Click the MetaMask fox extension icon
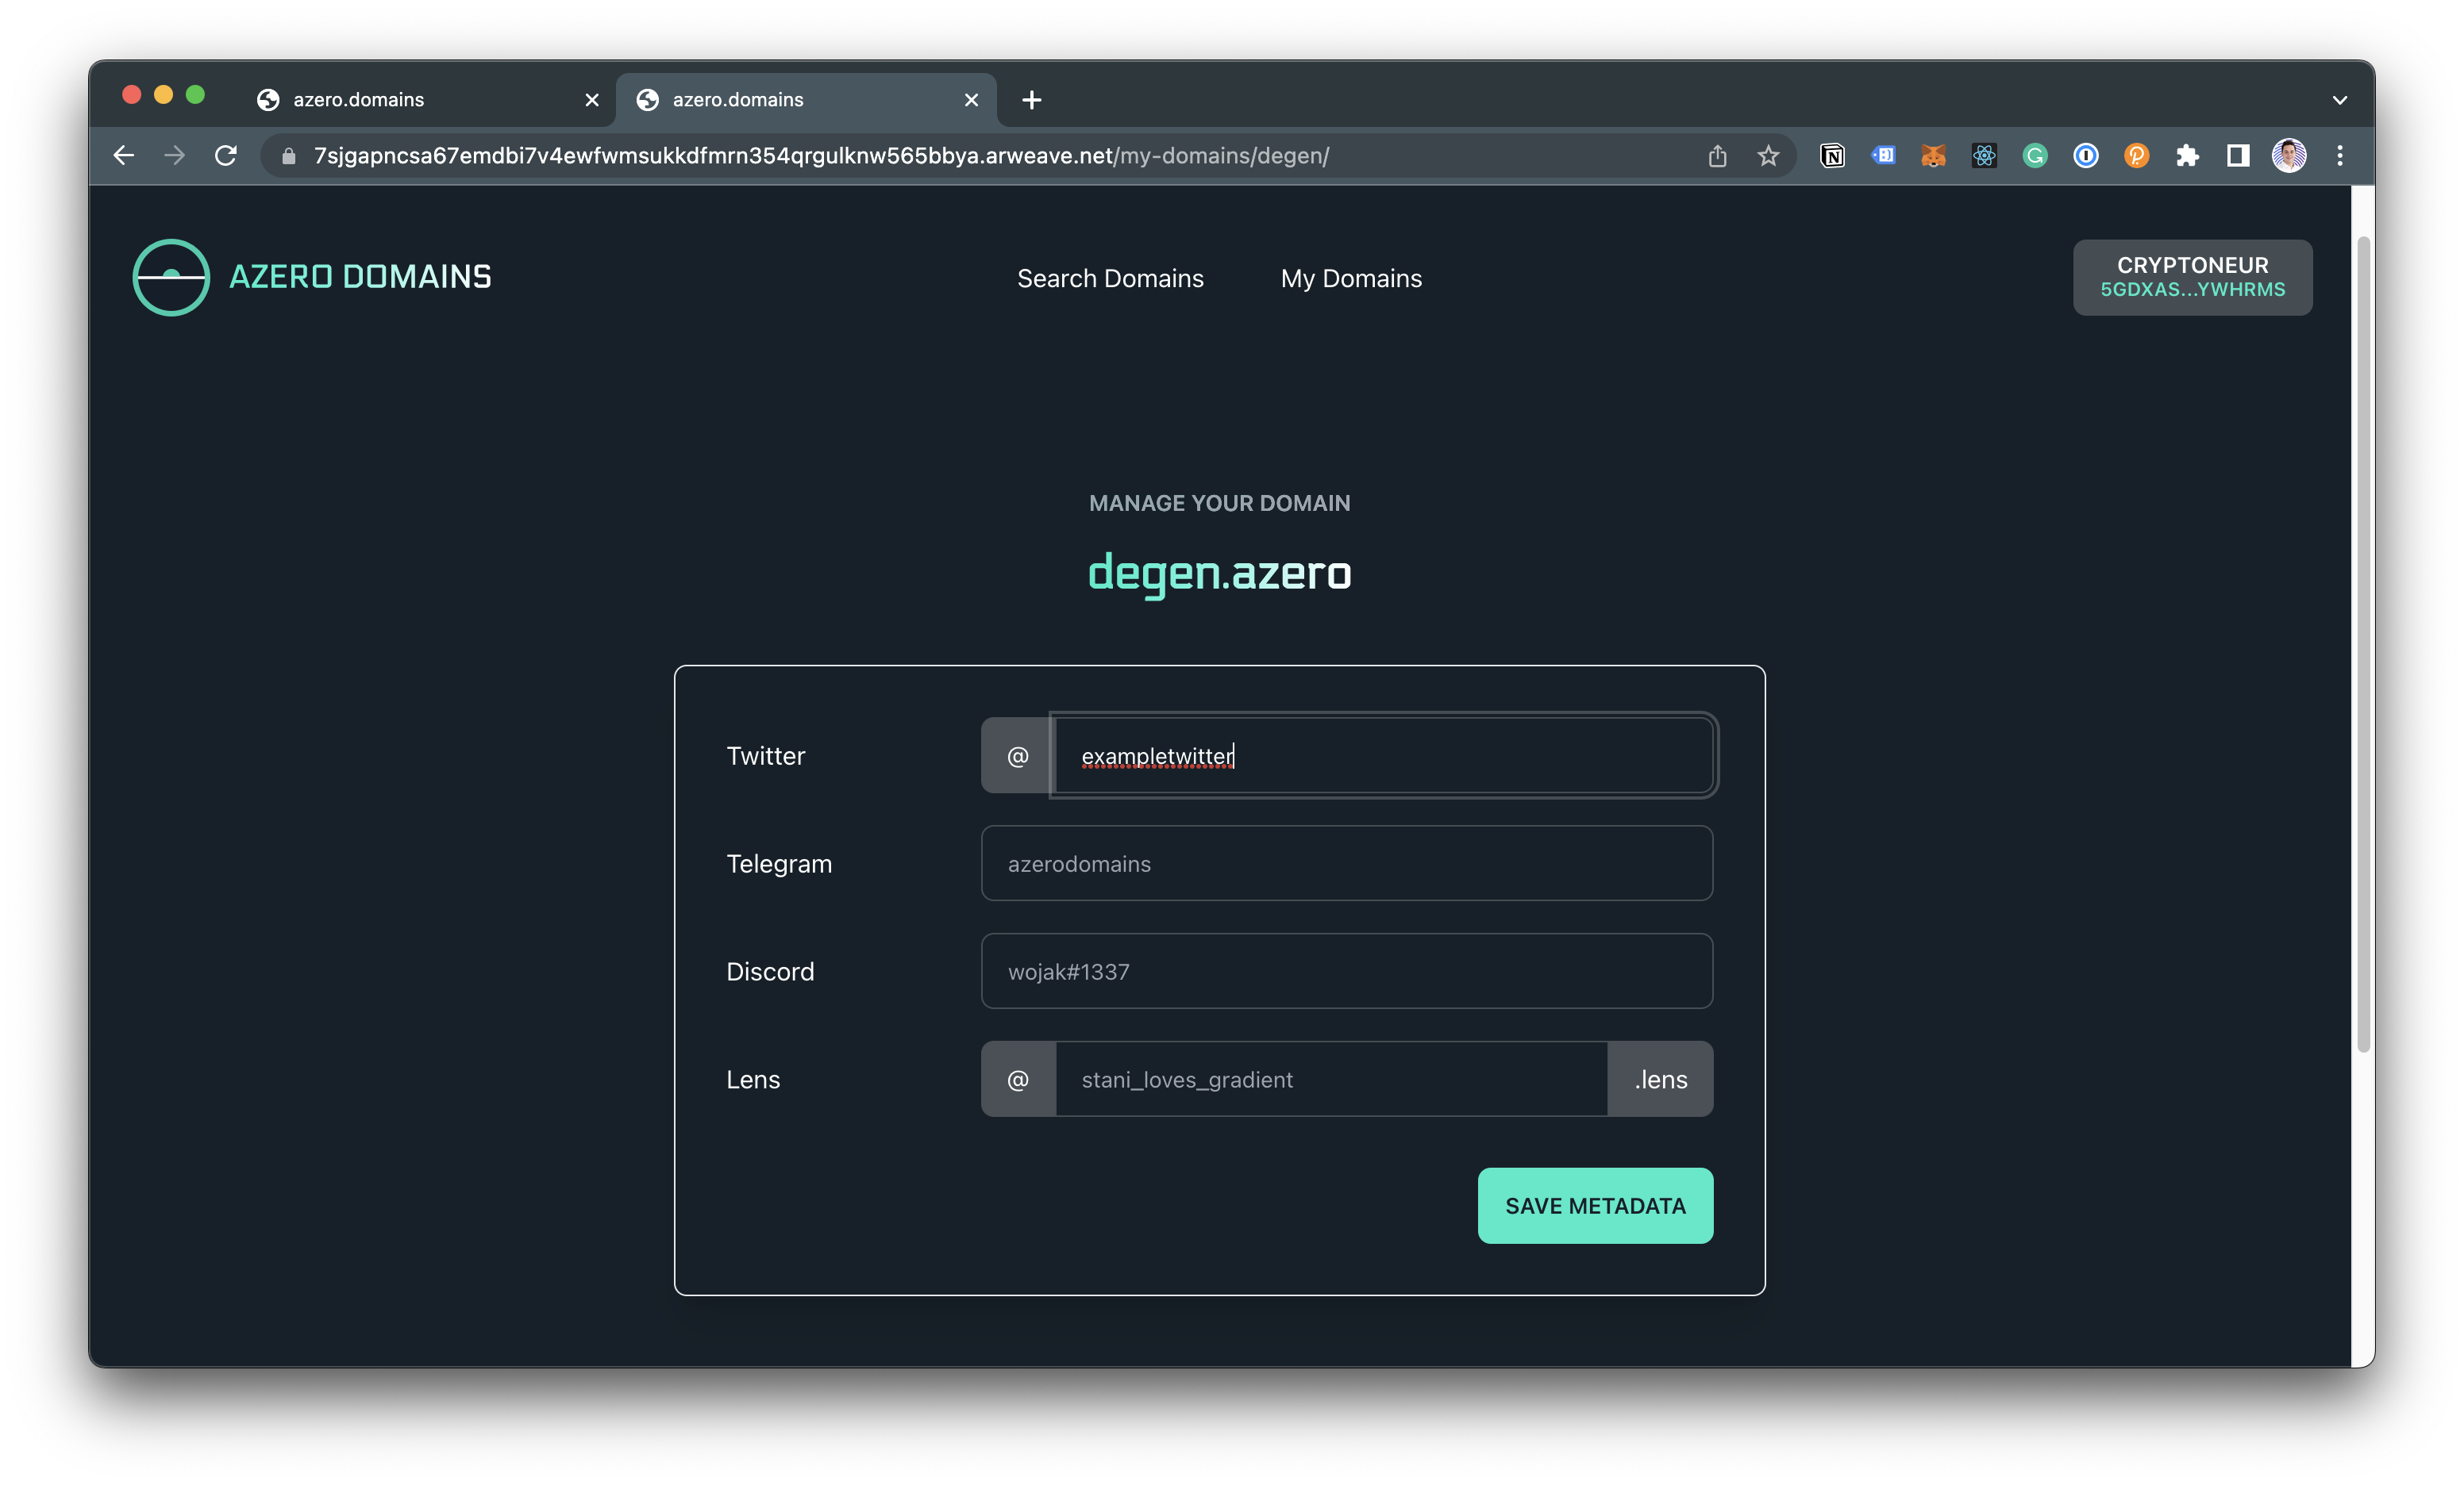Screen dimensions: 2464x1485 tap(1933, 156)
